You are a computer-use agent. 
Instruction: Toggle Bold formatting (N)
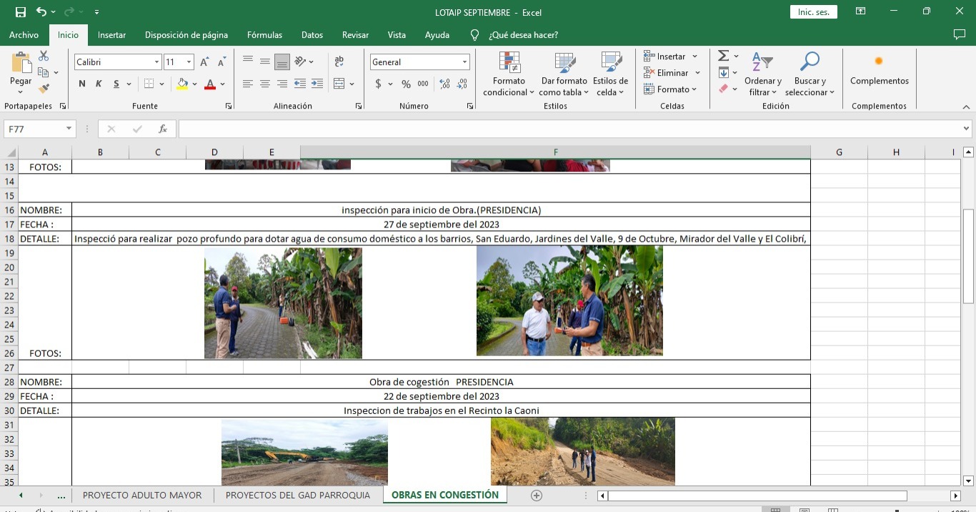click(82, 84)
